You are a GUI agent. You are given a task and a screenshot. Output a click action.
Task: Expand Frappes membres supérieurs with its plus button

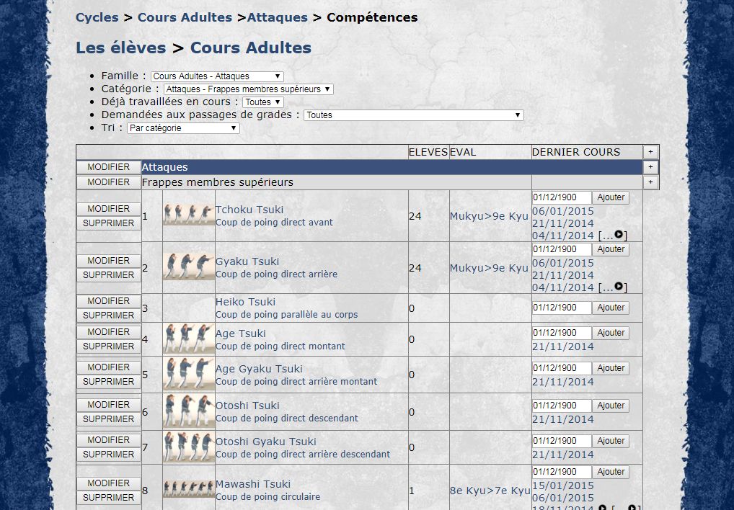pos(650,182)
